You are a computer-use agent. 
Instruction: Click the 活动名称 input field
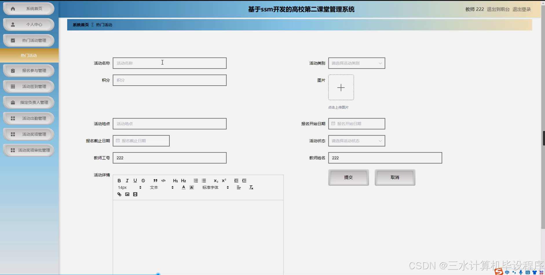point(169,63)
